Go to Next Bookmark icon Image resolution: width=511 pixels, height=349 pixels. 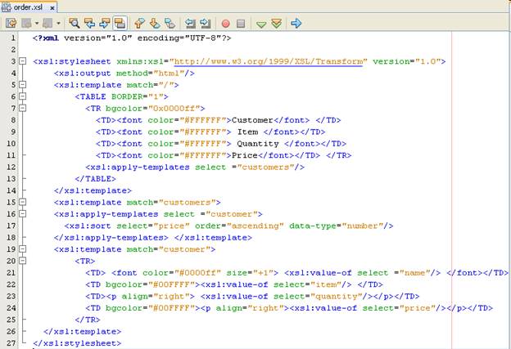coord(155,23)
